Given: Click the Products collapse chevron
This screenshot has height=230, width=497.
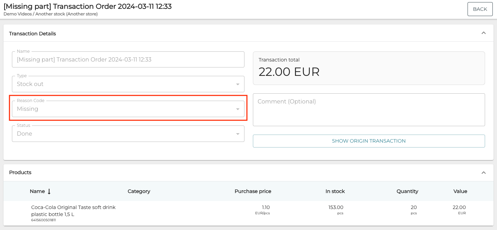Looking at the screenshot, I should click(x=484, y=173).
